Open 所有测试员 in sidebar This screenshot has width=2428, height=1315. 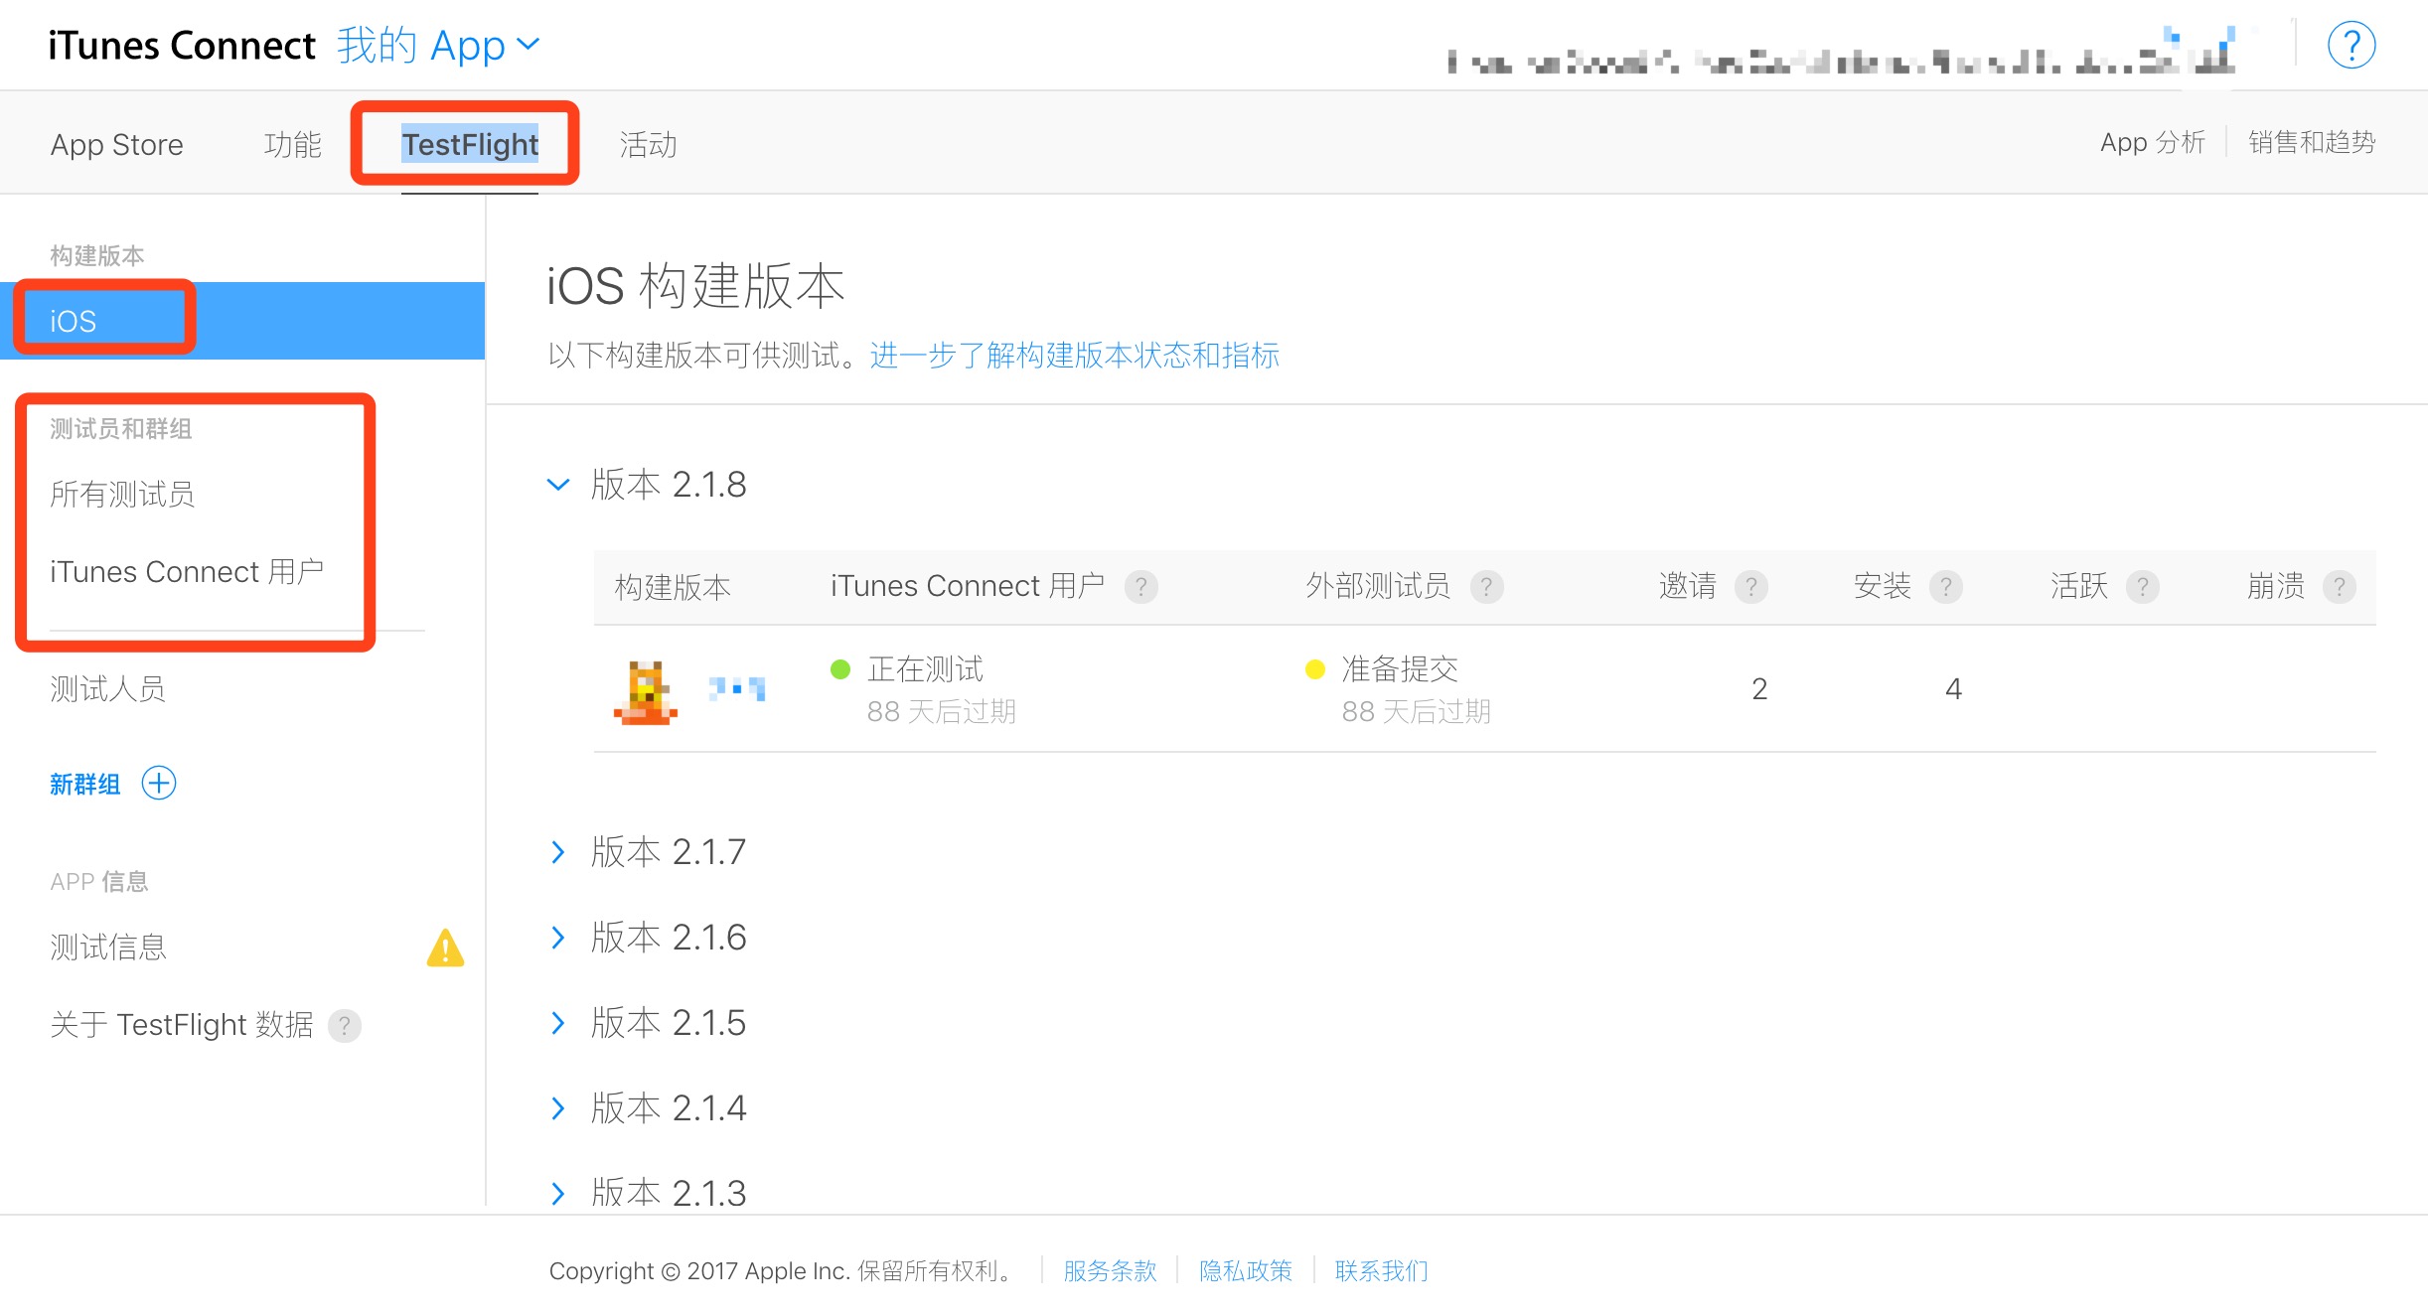pyautogui.click(x=122, y=494)
